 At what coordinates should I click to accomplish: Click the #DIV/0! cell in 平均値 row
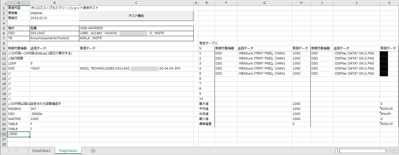(x=389, y=109)
